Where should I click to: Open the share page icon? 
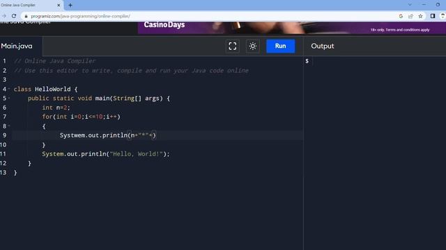(410, 16)
